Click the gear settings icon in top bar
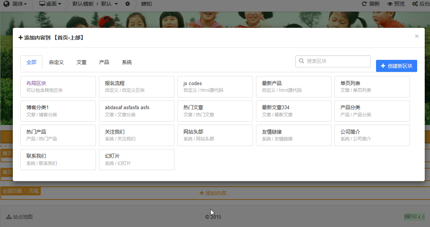The image size is (430, 227). (128, 4)
